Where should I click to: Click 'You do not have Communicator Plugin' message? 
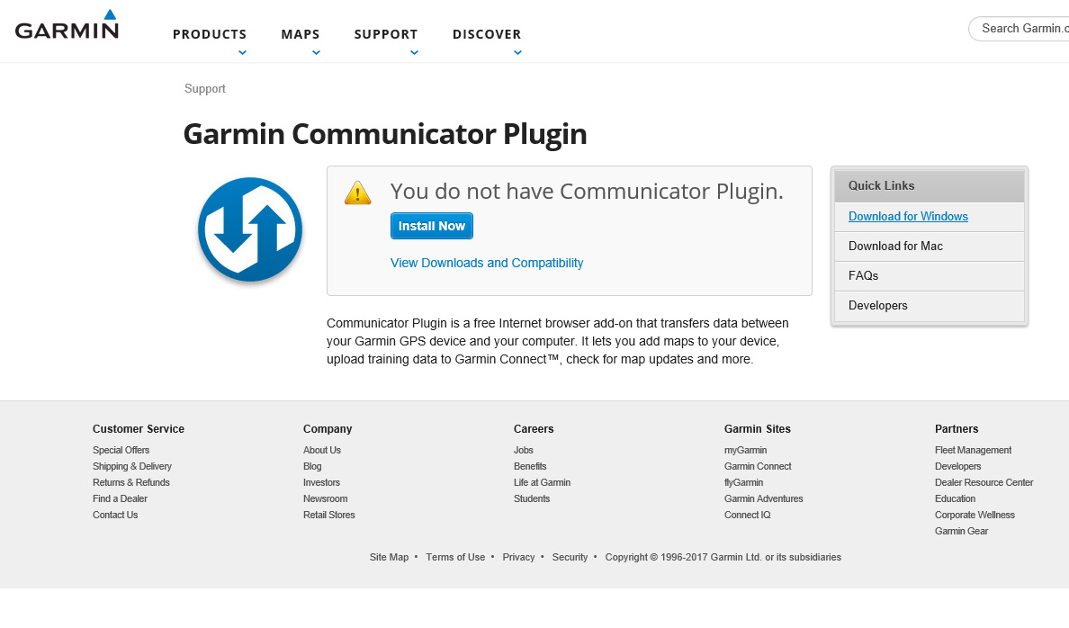pyautogui.click(x=587, y=192)
